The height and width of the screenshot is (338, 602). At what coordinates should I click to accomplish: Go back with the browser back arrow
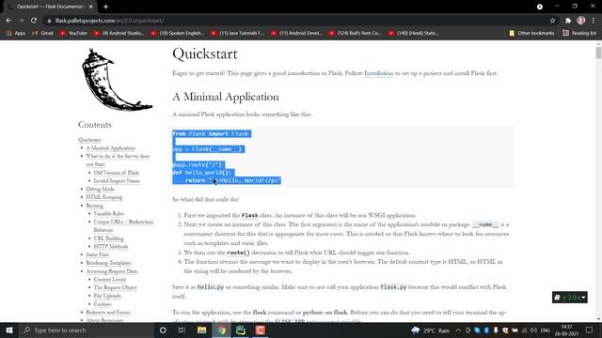pyautogui.click(x=8, y=21)
